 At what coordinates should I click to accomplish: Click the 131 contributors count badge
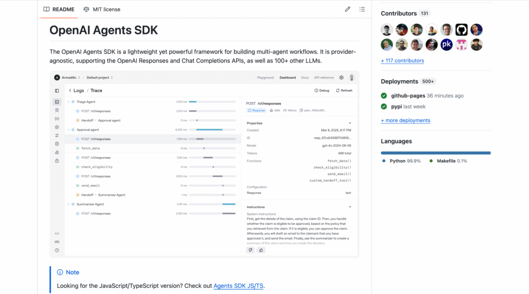[x=425, y=13]
